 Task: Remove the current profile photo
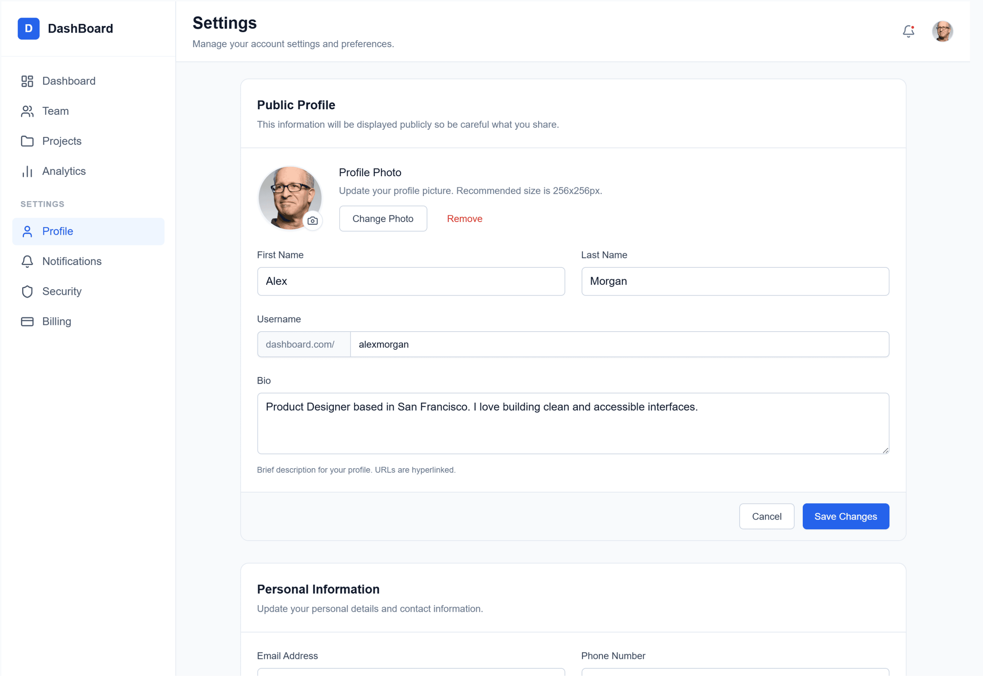tap(464, 219)
